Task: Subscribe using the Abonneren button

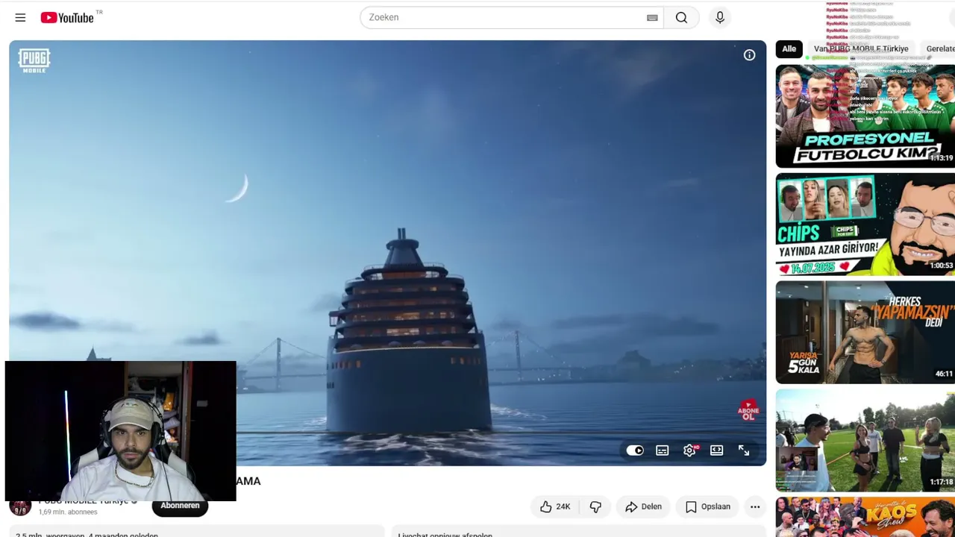Action: tap(180, 506)
